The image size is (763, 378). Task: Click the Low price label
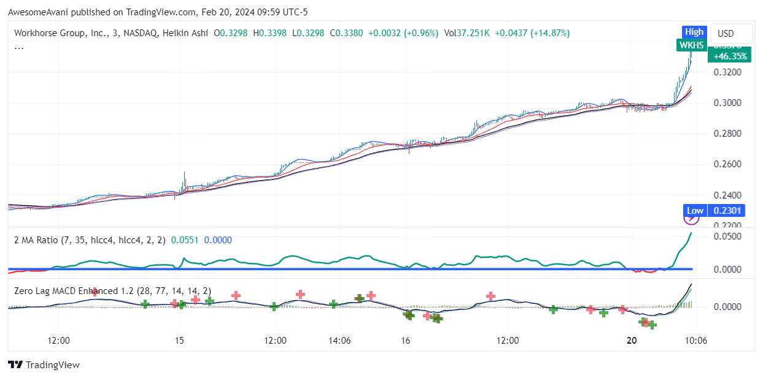695,211
